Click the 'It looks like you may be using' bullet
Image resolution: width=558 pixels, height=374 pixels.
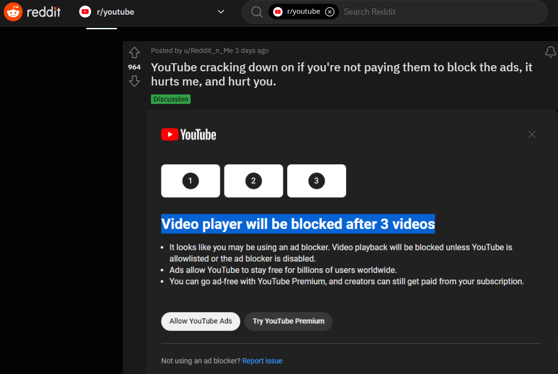[x=341, y=253]
